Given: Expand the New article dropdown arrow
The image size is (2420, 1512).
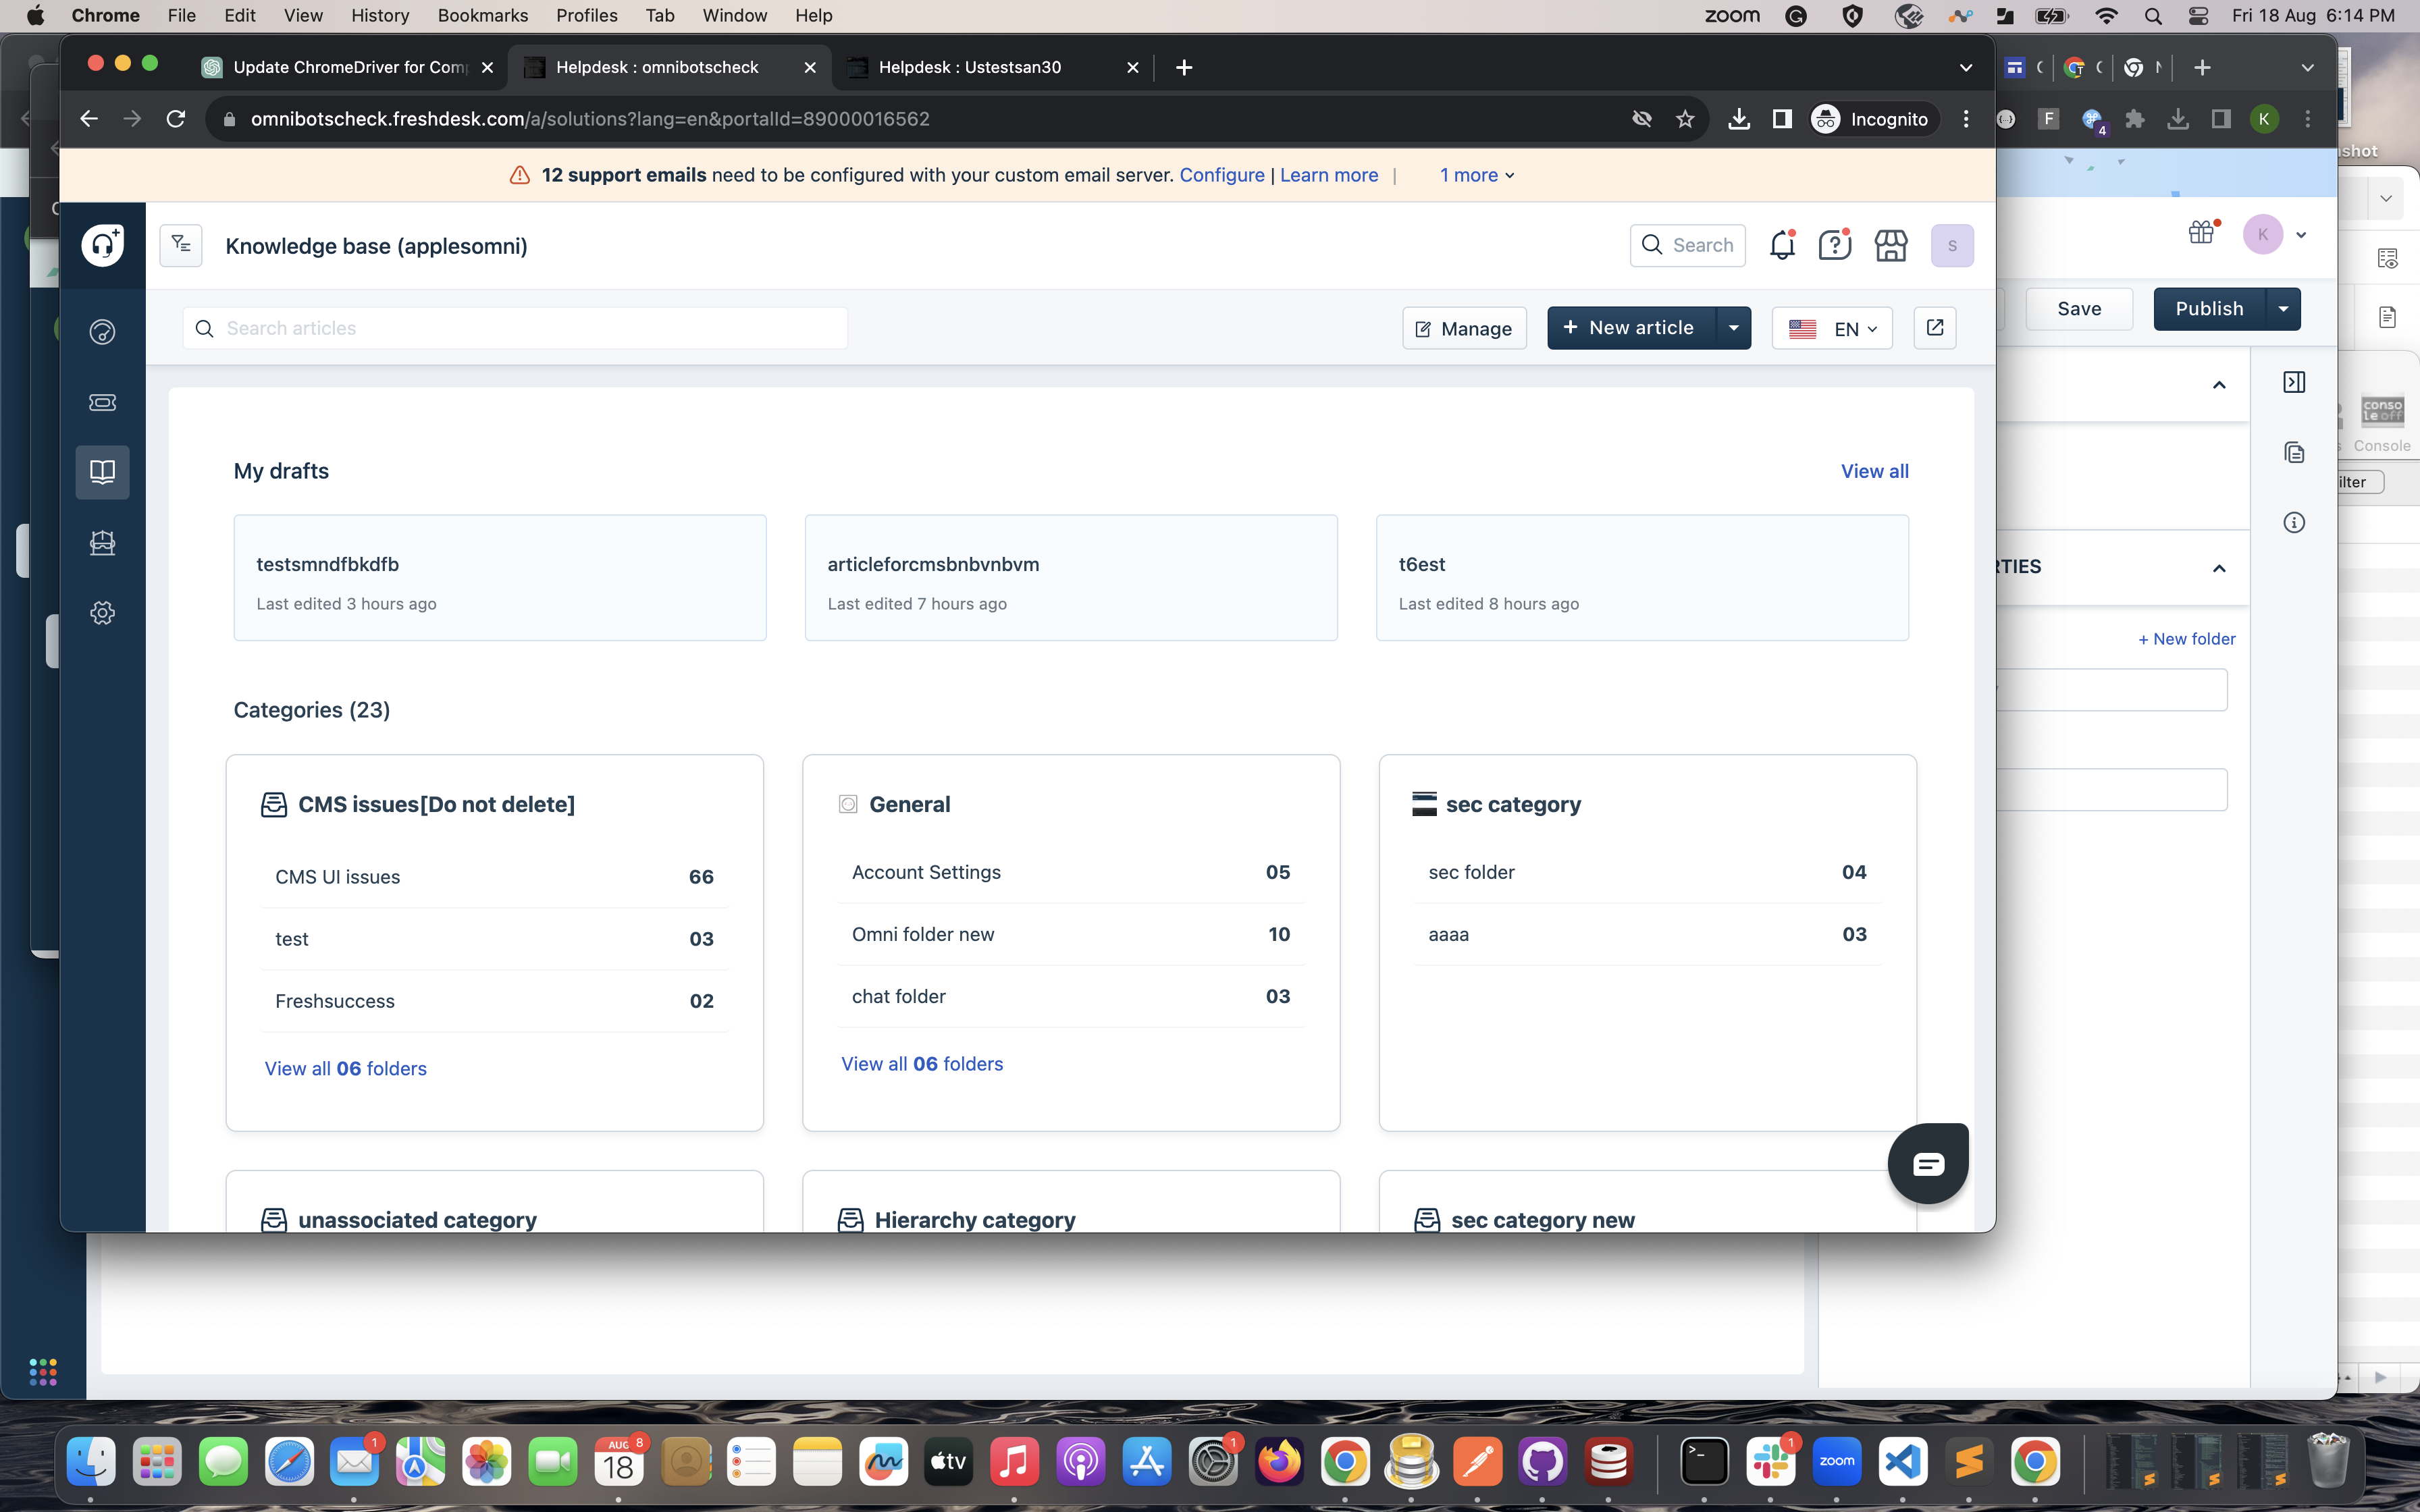Looking at the screenshot, I should coord(1733,328).
